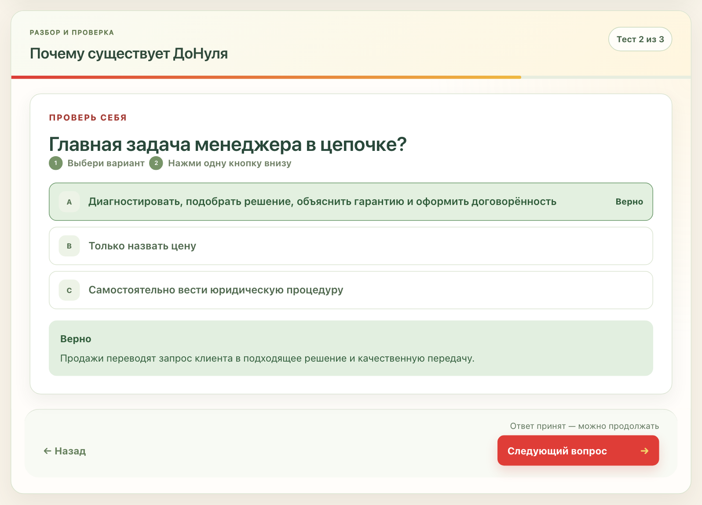Click the step 2 circle beside "Нажми одну кнопку внизу"
Viewport: 702px width, 505px height.
(x=156, y=163)
